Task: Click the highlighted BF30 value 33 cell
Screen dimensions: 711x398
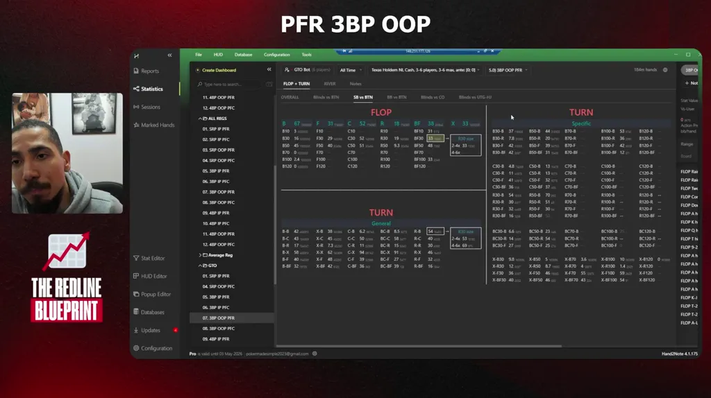Action: 435,139
